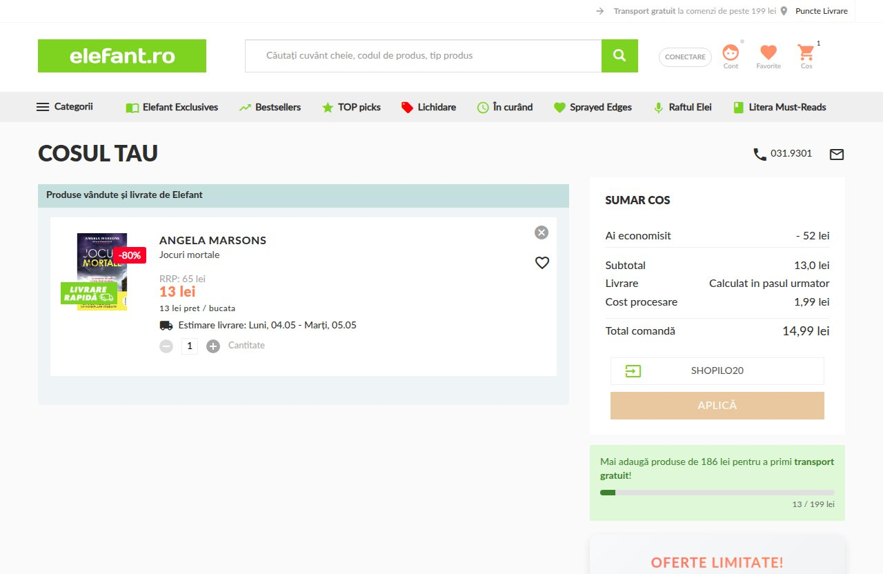Viewport: 883px width, 574px height.
Task: Open În curând menu item
Action: tap(505, 108)
